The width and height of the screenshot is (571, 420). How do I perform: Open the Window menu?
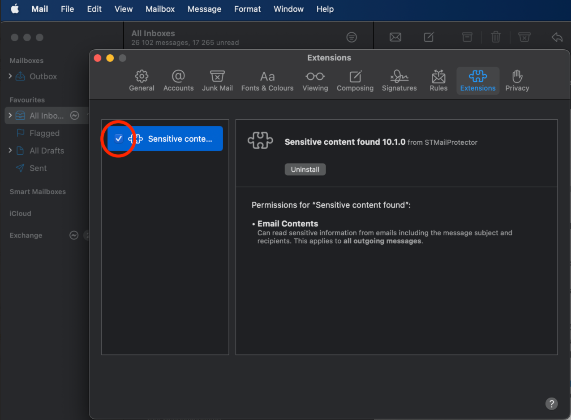pyautogui.click(x=288, y=9)
